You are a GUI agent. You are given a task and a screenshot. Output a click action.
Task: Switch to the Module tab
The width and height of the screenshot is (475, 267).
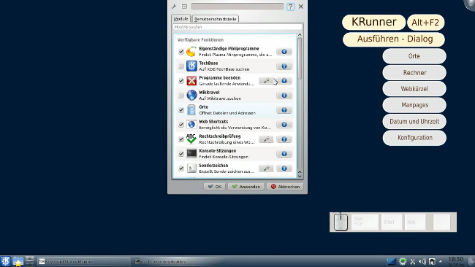[x=180, y=19]
